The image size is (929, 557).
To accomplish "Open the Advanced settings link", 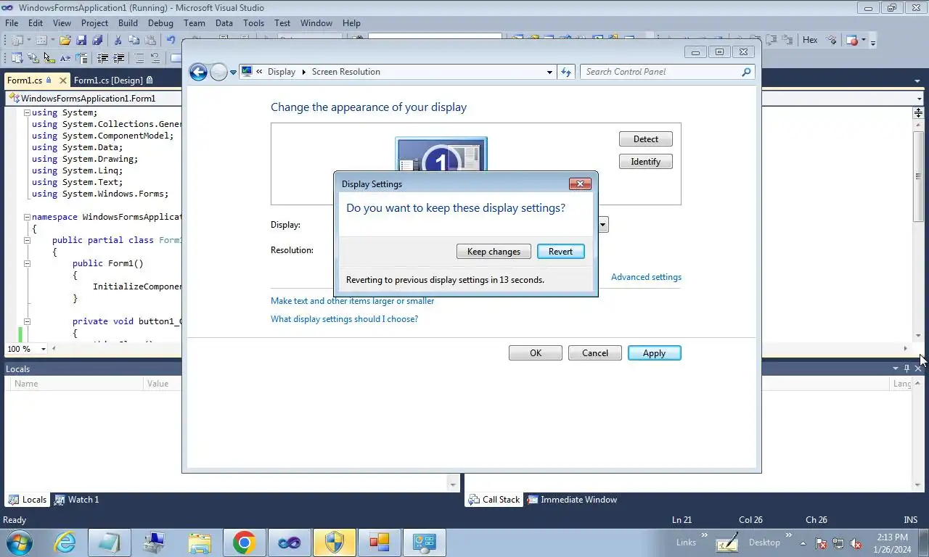I will (646, 277).
